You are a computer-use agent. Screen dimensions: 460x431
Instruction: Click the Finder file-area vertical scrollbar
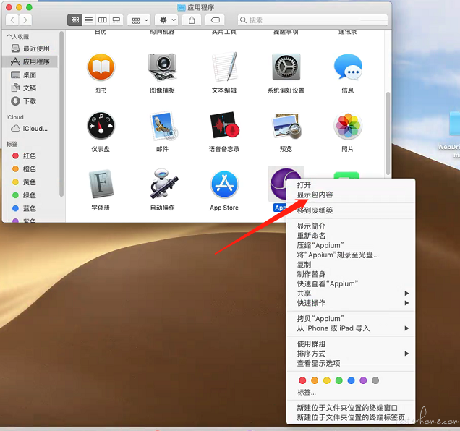pos(388,134)
